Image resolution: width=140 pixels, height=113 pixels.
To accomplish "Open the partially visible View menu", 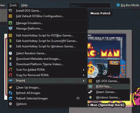I will (x=2, y=5).
